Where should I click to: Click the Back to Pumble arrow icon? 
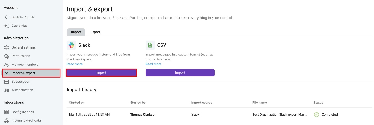pyautogui.click(x=7, y=17)
